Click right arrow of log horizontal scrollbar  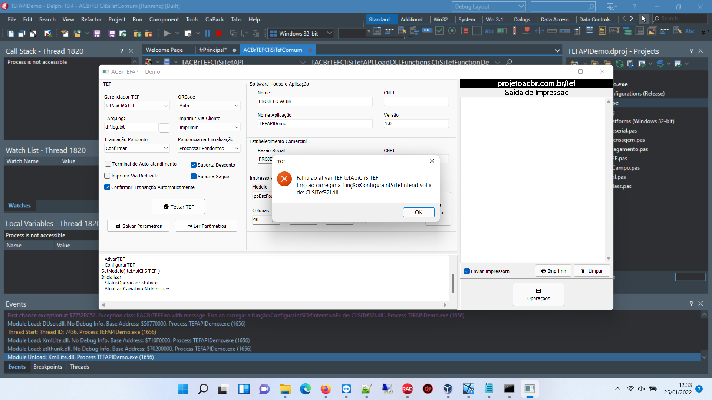[445, 305]
